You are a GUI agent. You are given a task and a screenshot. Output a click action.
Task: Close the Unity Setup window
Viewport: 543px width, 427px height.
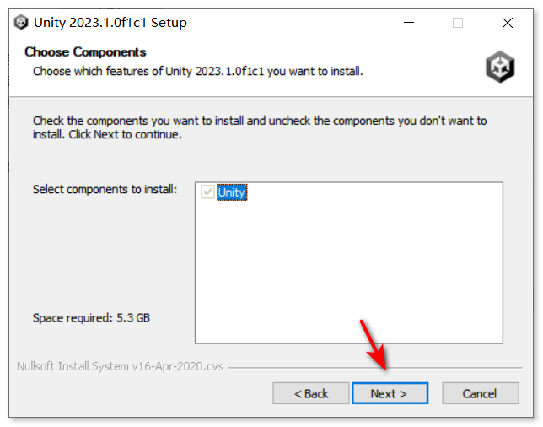point(508,23)
